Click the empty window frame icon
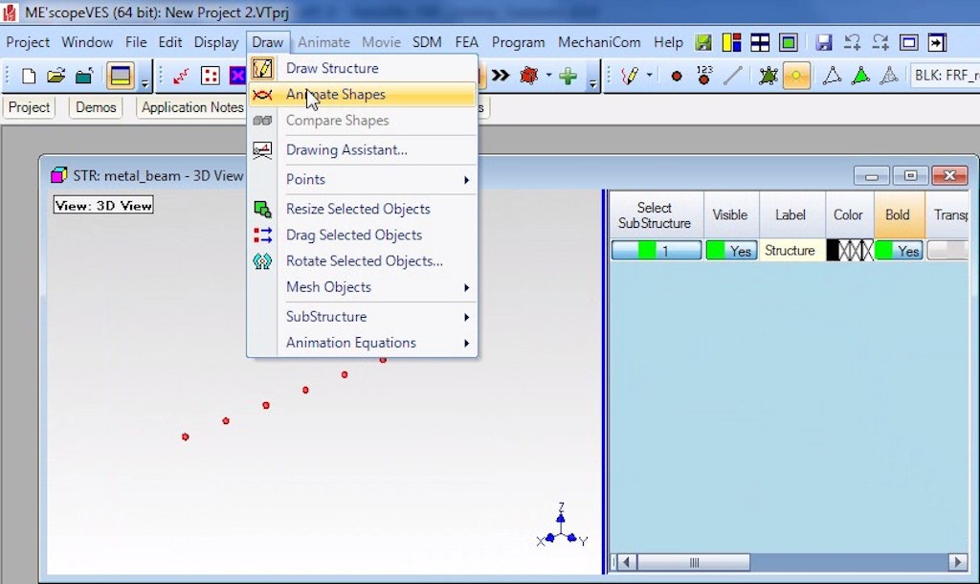The height and width of the screenshot is (584, 980). coord(909,42)
